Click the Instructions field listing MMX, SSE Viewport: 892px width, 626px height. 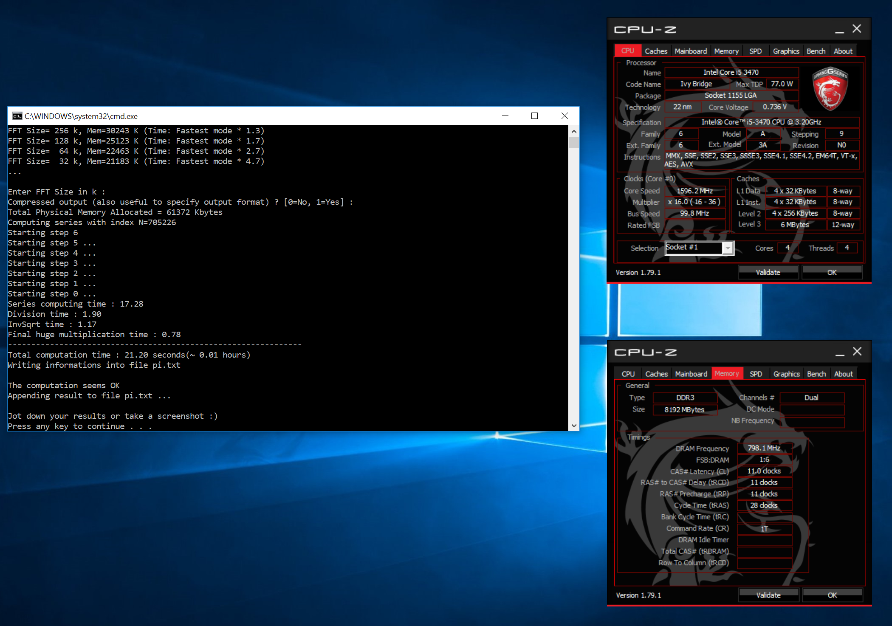(761, 160)
